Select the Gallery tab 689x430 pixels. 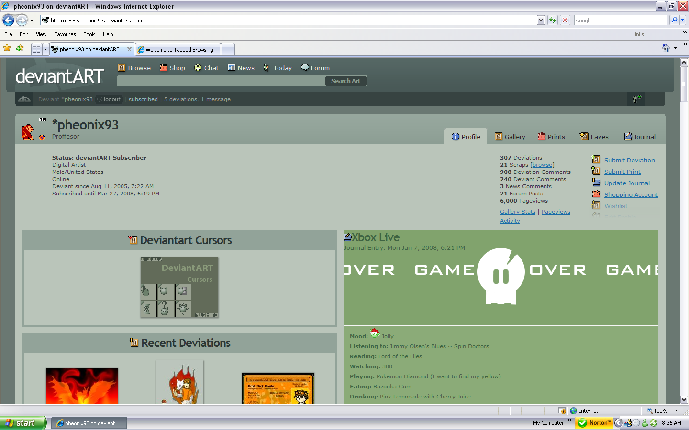click(510, 137)
